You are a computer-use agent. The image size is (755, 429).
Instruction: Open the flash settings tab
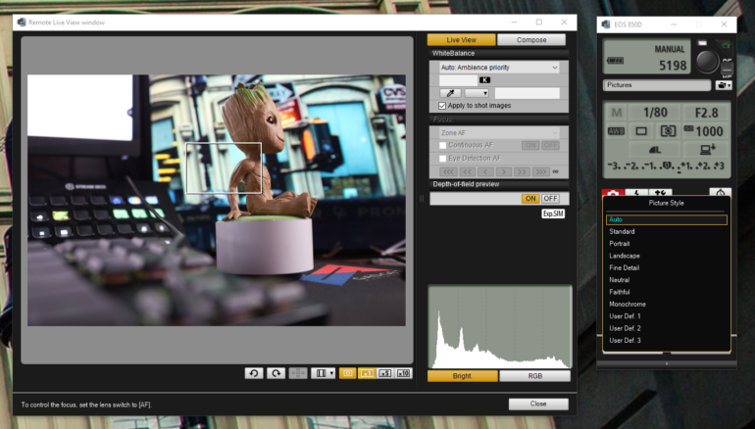point(636,193)
